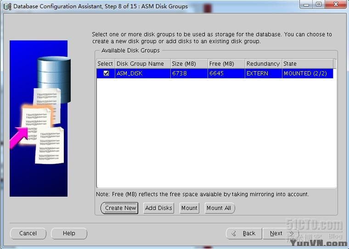Viewport: 349px width, 249px height.
Task: Open the Help dialog
Action: [69, 233]
